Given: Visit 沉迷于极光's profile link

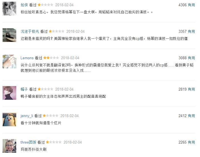Looking at the screenshot, I should (30, 31).
